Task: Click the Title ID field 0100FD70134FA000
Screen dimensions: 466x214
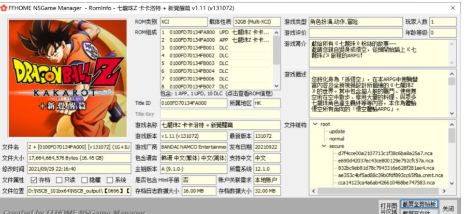Action: pos(194,103)
